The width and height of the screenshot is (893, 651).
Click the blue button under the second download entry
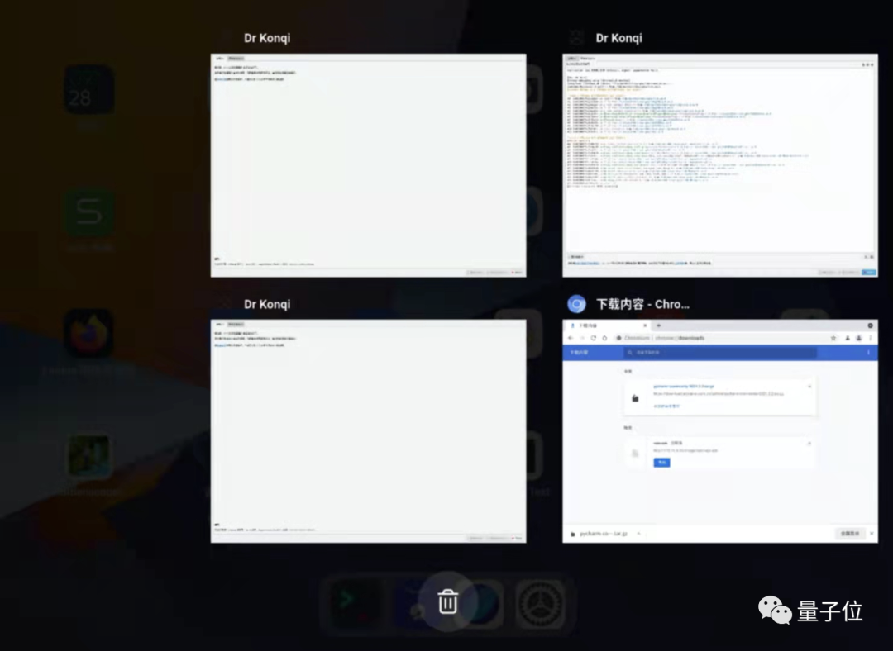(x=661, y=463)
